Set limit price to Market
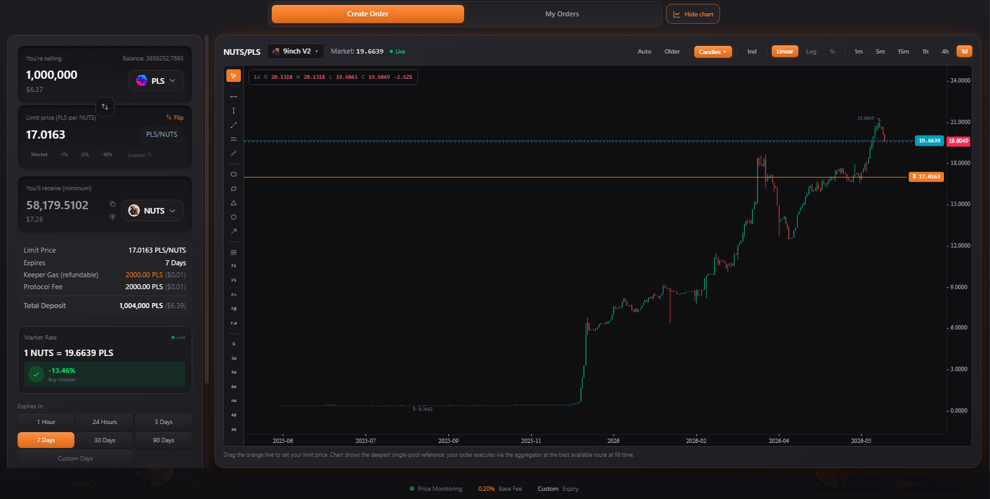This screenshot has height=499, width=990. point(39,154)
